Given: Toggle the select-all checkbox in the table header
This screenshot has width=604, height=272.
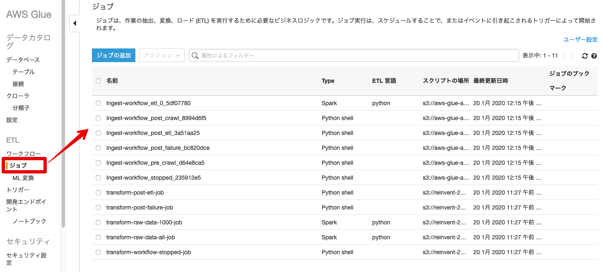Looking at the screenshot, I should (x=98, y=81).
